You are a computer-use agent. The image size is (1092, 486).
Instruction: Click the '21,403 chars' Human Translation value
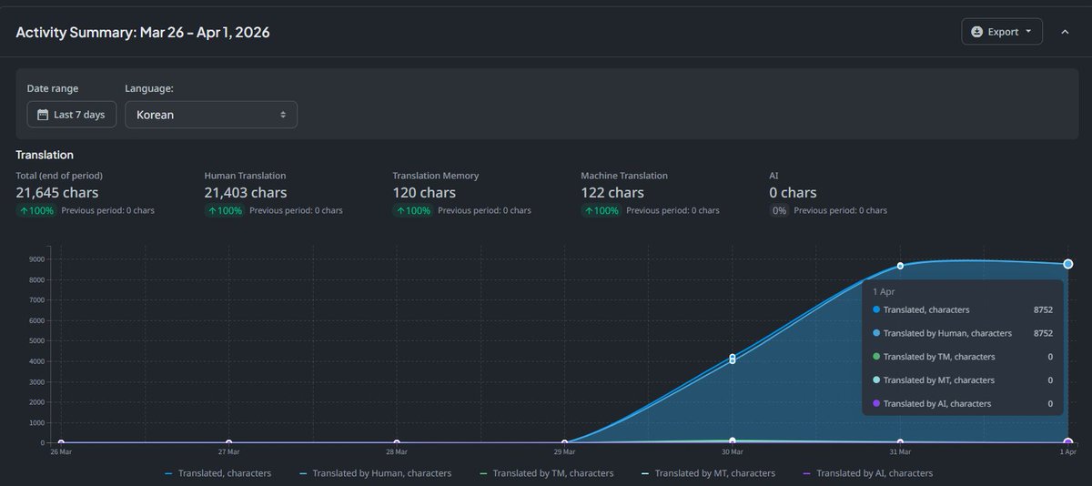tap(246, 193)
